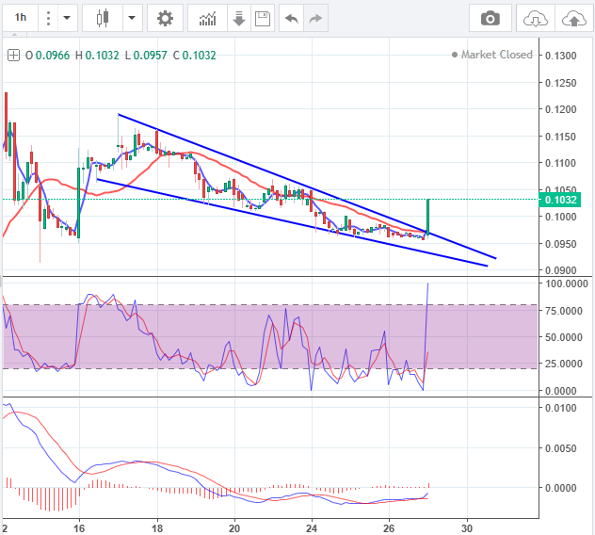The image size is (595, 535).
Task: Click the 0.0100 MACD axis label
Action: point(560,408)
